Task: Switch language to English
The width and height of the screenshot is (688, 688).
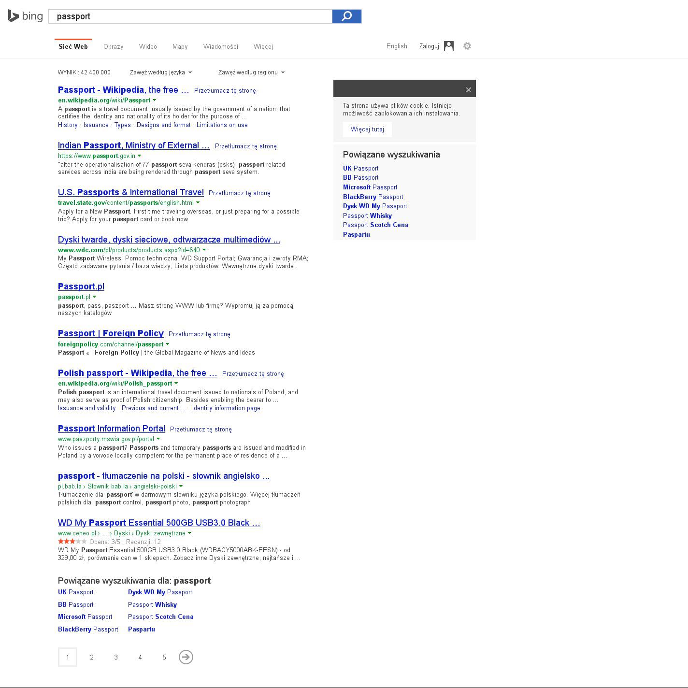Action: tap(397, 46)
